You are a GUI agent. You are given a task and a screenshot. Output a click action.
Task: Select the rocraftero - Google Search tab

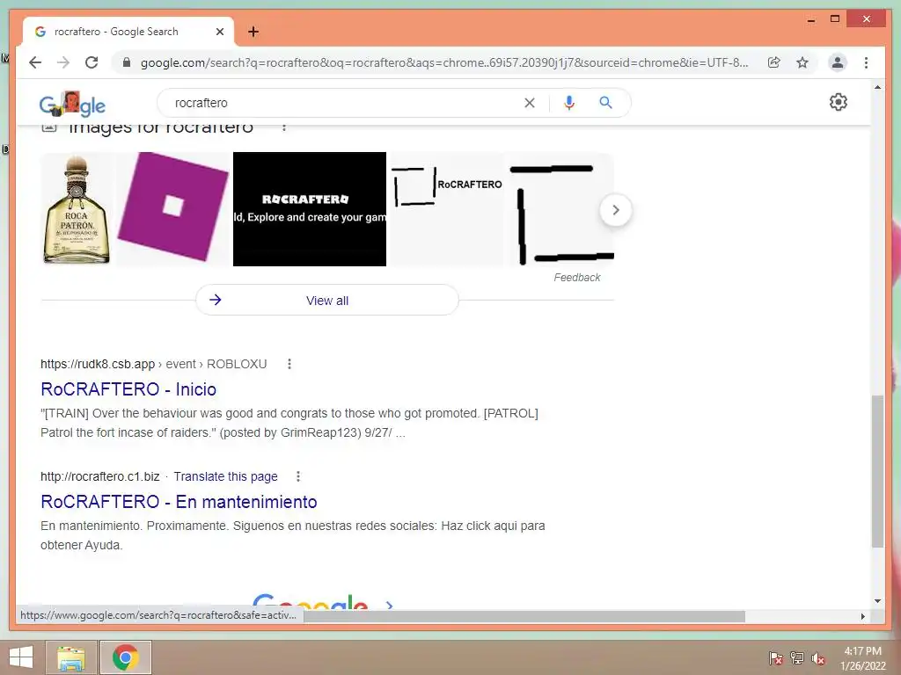pos(128,32)
